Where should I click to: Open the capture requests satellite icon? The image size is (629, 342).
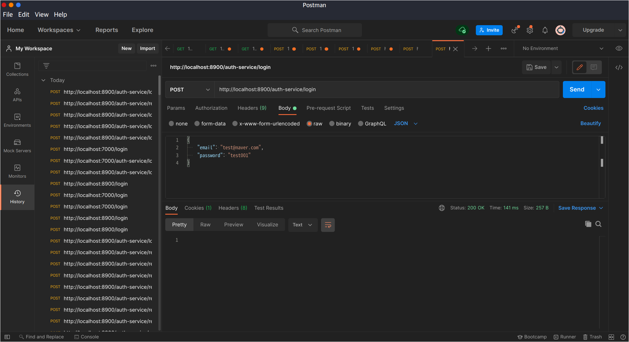tap(515, 30)
